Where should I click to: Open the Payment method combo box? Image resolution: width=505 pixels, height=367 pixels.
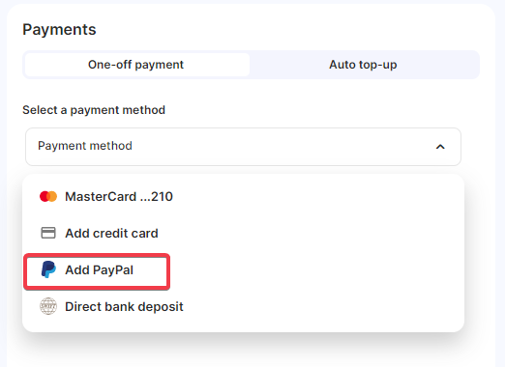243,147
